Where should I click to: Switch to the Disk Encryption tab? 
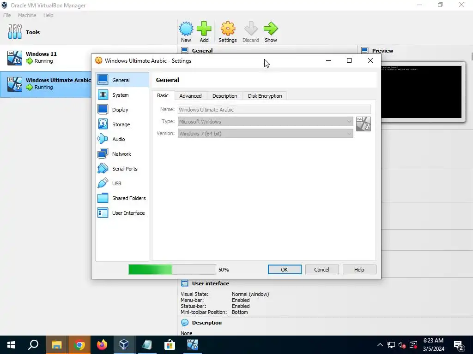(265, 96)
